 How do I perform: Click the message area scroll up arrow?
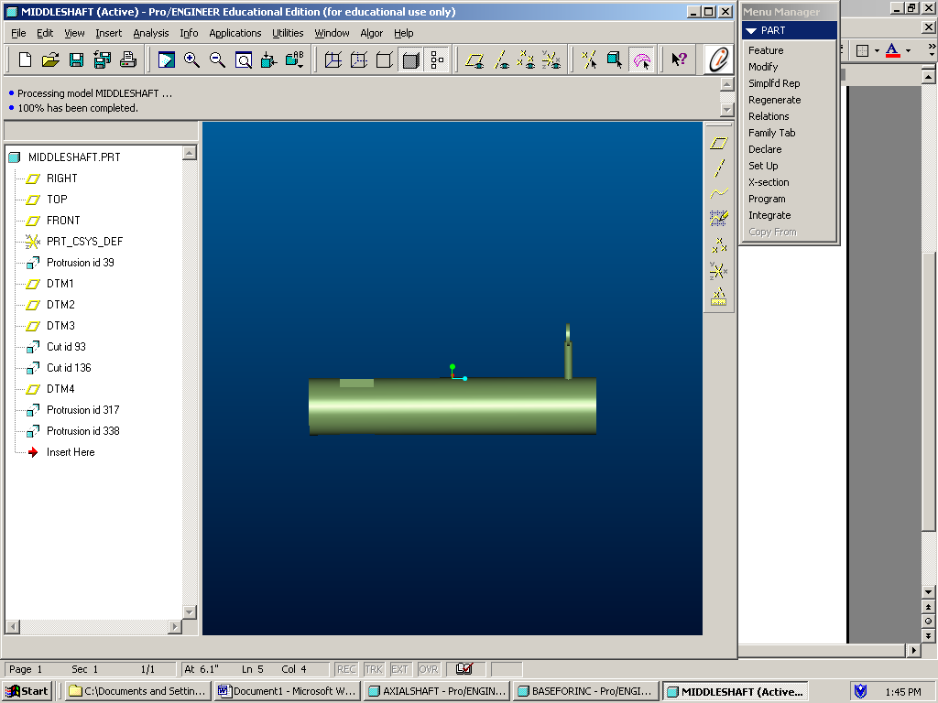[x=726, y=83]
